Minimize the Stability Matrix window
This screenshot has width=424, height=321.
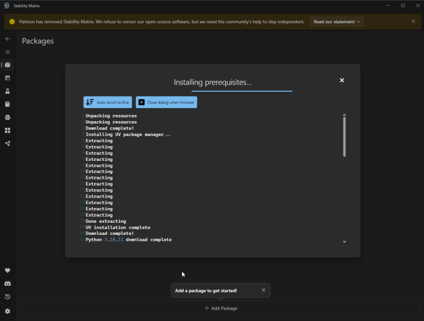click(388, 5)
